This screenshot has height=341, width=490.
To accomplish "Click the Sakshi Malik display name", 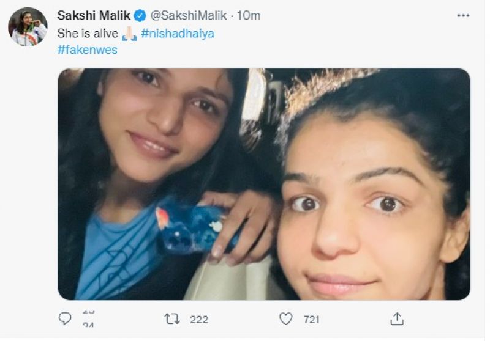I will pos(94,16).
